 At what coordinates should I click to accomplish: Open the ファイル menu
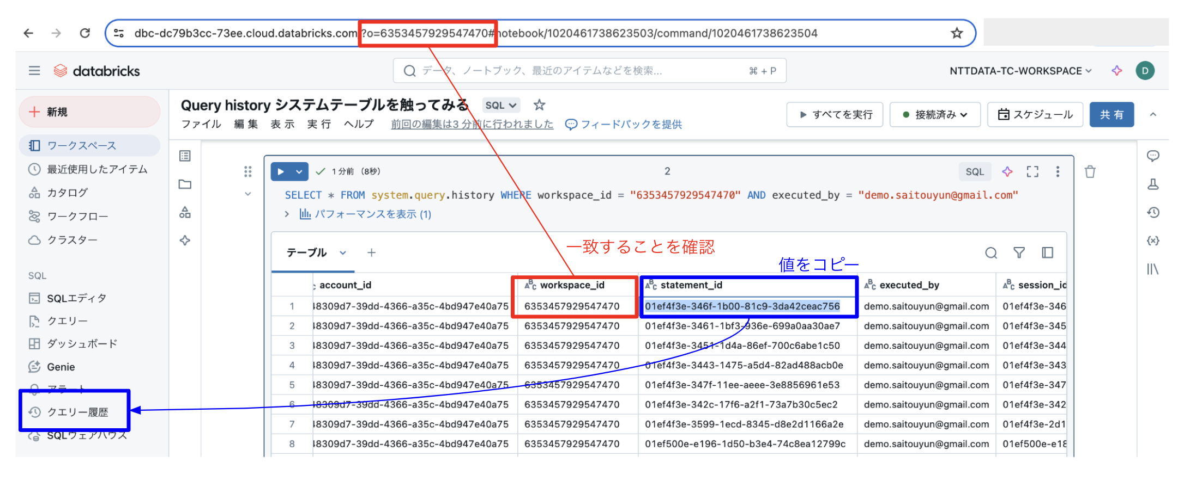[x=201, y=124]
